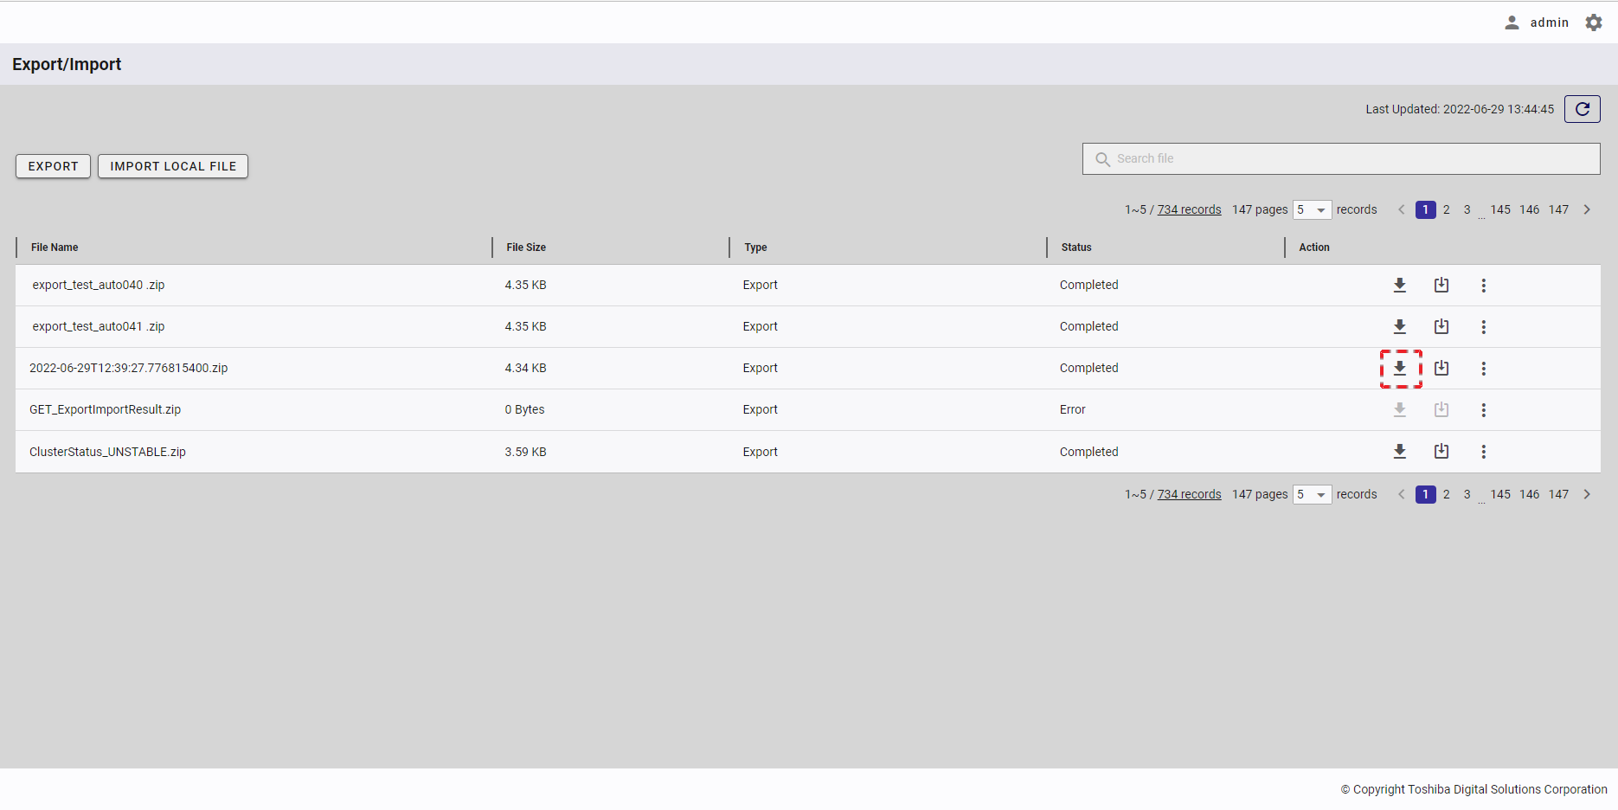The width and height of the screenshot is (1618, 810).
Task: Click the admin user profile icon
Action: click(x=1512, y=22)
